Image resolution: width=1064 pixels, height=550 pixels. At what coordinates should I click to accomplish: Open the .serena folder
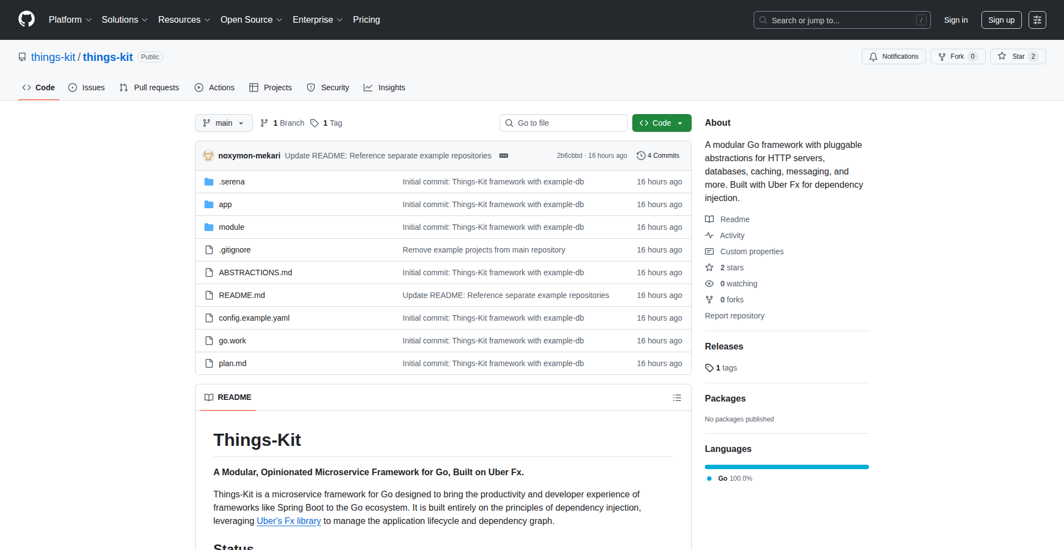232,182
